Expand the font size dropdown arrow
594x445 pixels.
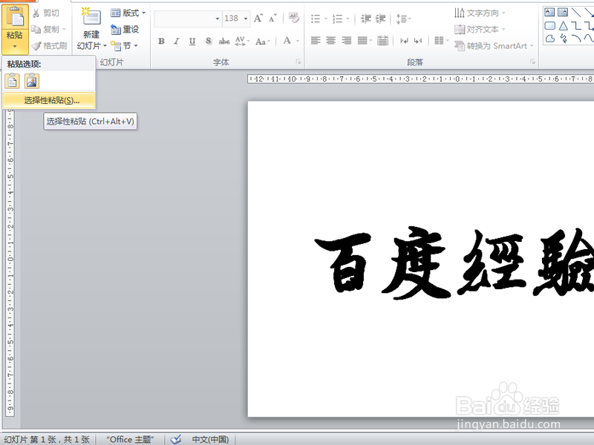pyautogui.click(x=246, y=19)
